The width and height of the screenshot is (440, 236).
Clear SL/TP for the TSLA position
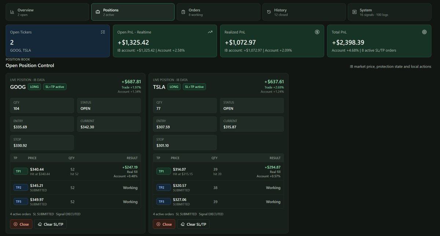tap(193, 224)
